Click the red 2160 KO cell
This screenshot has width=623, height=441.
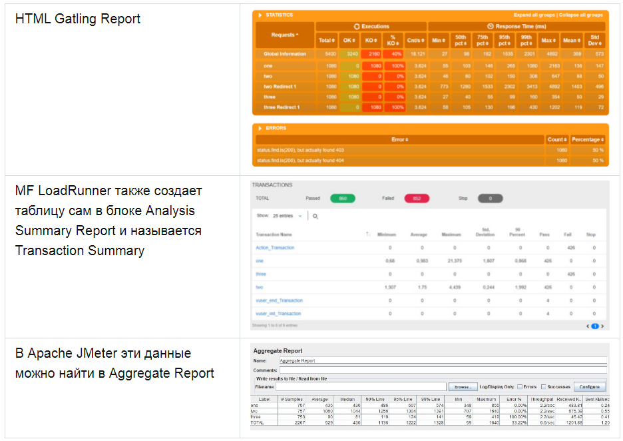[371, 54]
